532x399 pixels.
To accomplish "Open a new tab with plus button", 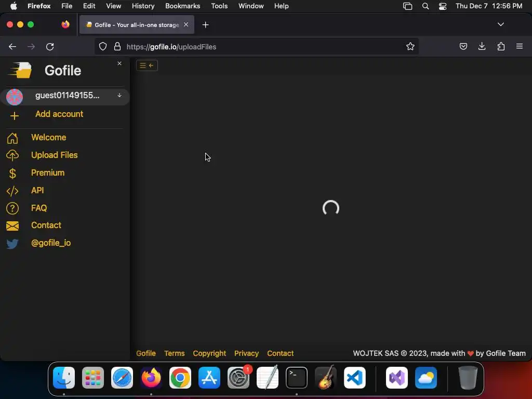I will [x=205, y=25].
